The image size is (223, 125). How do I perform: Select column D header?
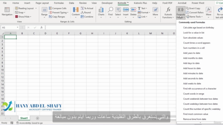45,33
